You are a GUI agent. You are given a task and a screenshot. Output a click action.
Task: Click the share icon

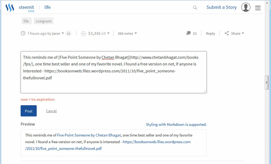pyautogui.click(x=227, y=33)
